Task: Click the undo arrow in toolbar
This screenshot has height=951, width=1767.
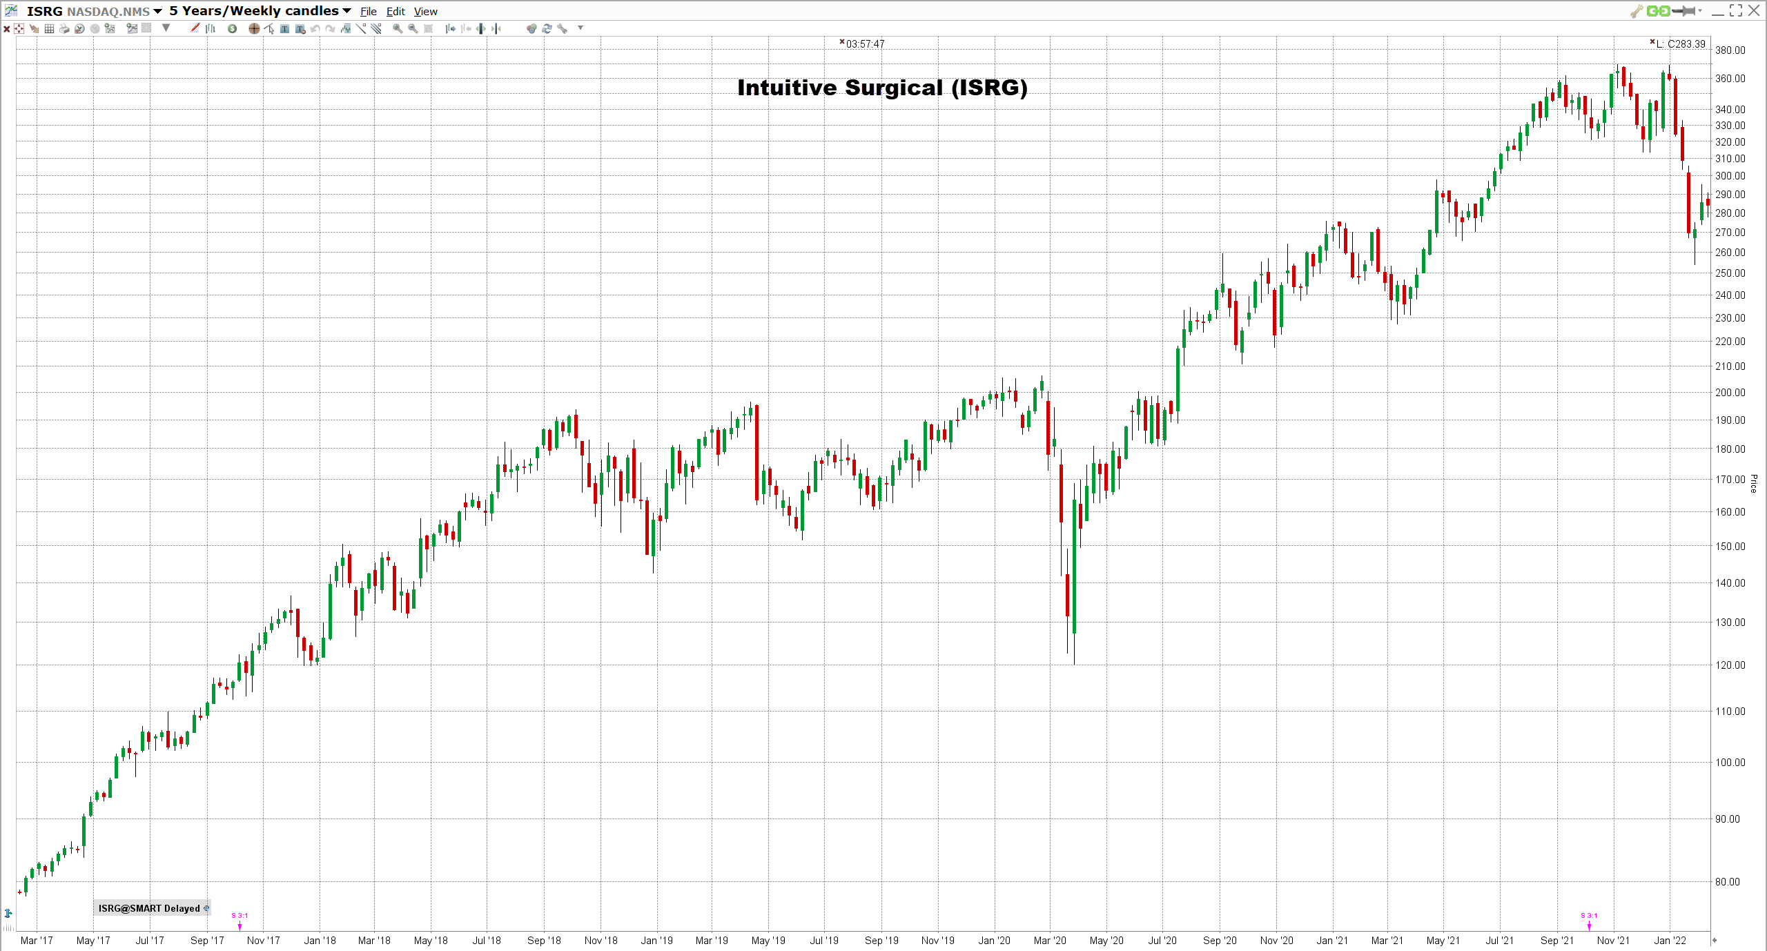Action: pyautogui.click(x=315, y=29)
